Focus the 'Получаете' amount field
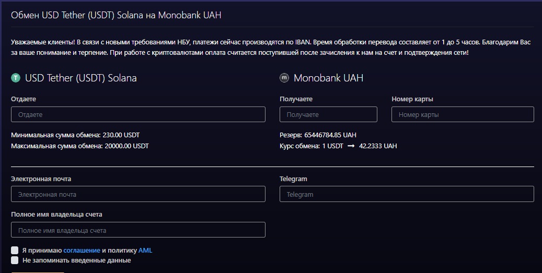The height and width of the screenshot is (273, 542). click(328, 114)
